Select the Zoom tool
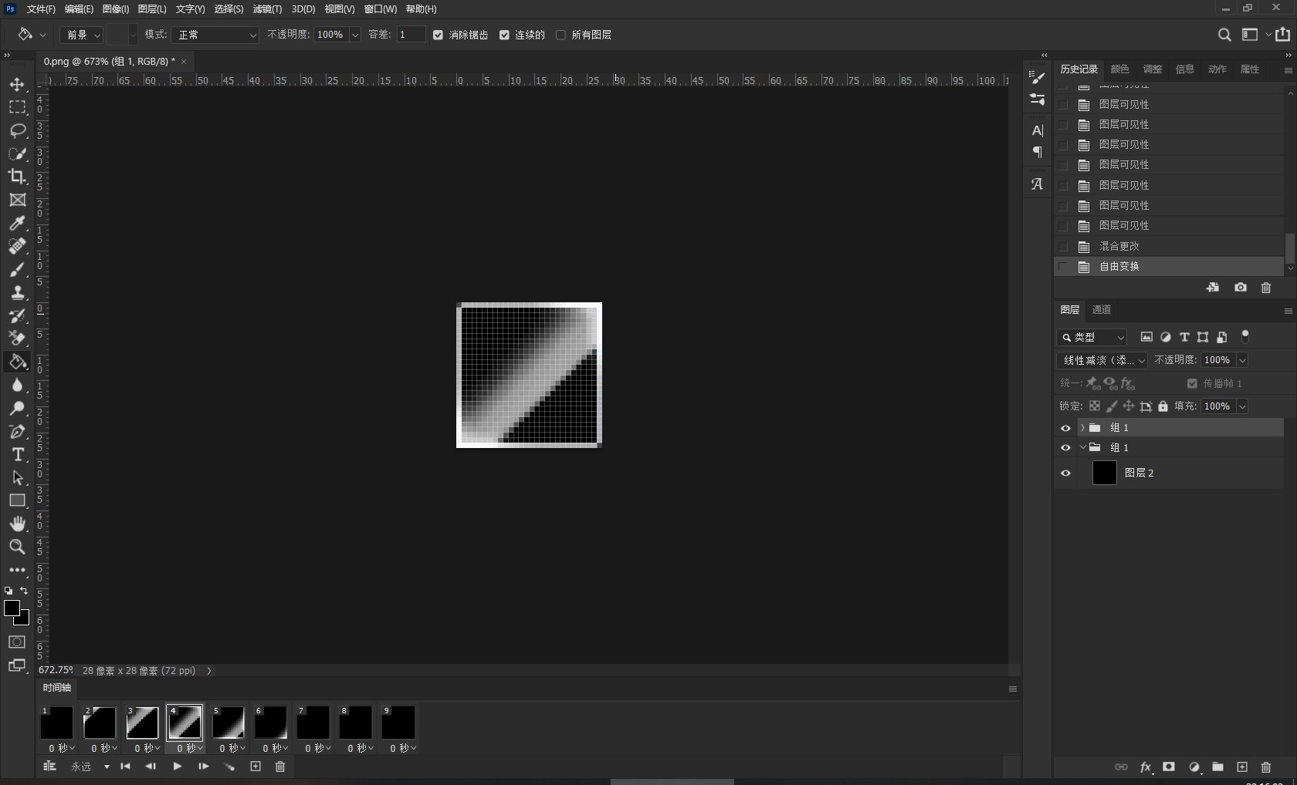The image size is (1297, 785). 17,547
